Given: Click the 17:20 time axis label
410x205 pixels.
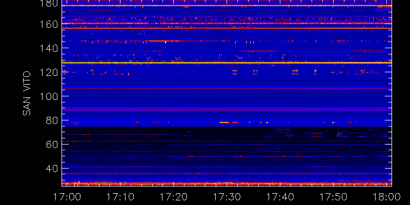Looking at the screenshot, I should coord(173,197).
